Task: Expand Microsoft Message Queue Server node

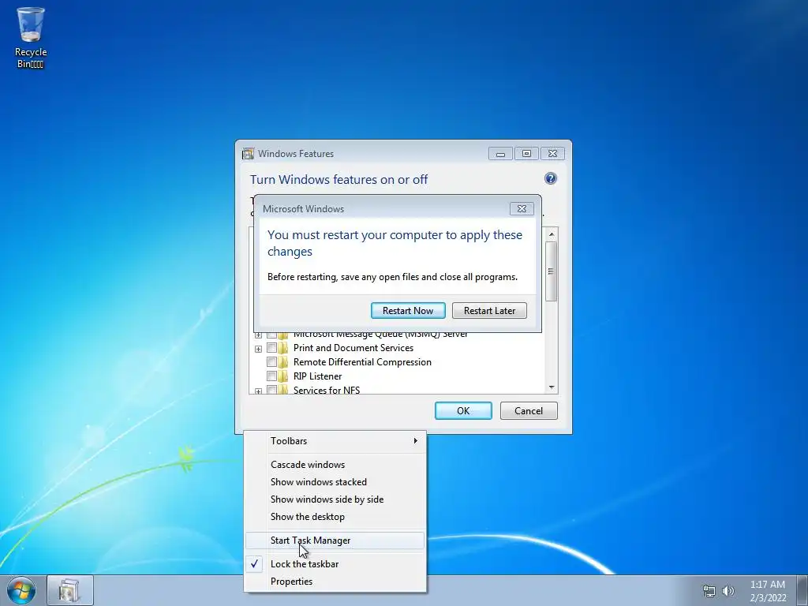Action: click(258, 335)
